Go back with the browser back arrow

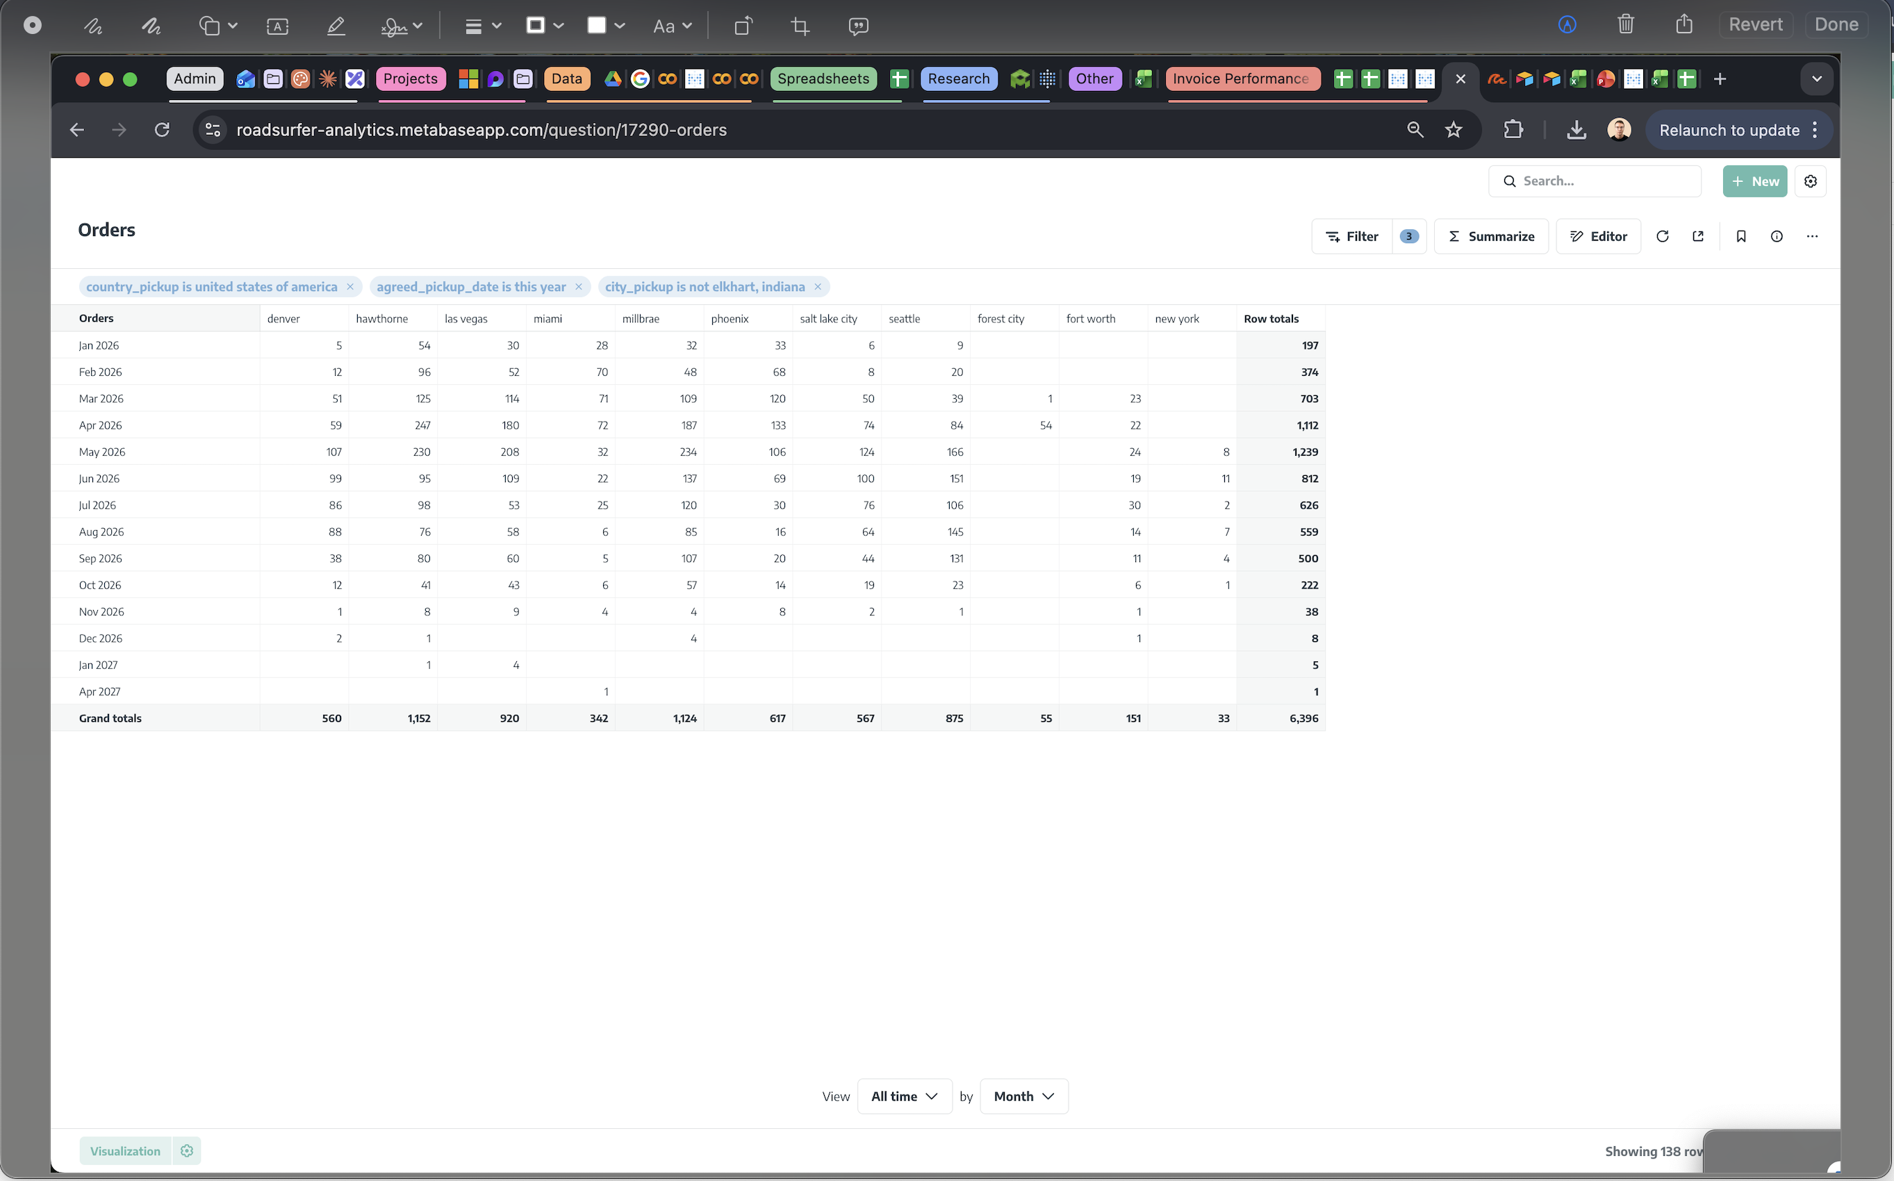tap(76, 130)
